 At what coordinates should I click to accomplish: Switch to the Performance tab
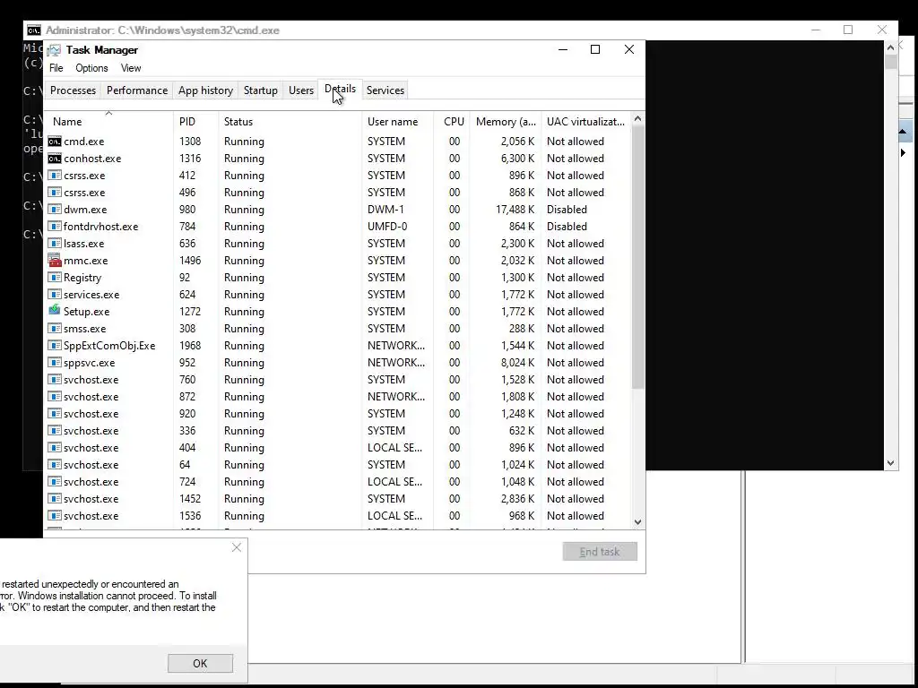(x=137, y=90)
